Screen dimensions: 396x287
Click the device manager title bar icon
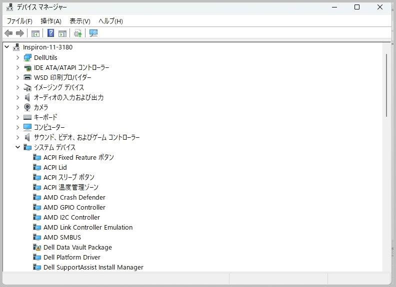pos(9,7)
